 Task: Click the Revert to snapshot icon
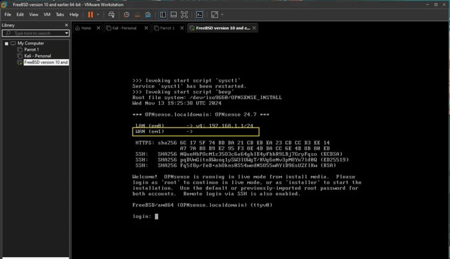coord(137,15)
